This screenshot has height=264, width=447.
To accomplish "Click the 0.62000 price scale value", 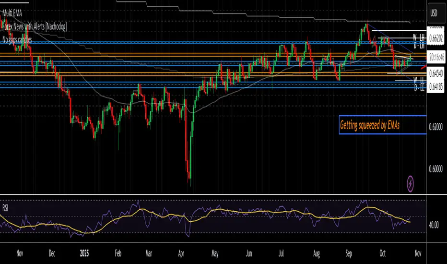I will (436, 127).
